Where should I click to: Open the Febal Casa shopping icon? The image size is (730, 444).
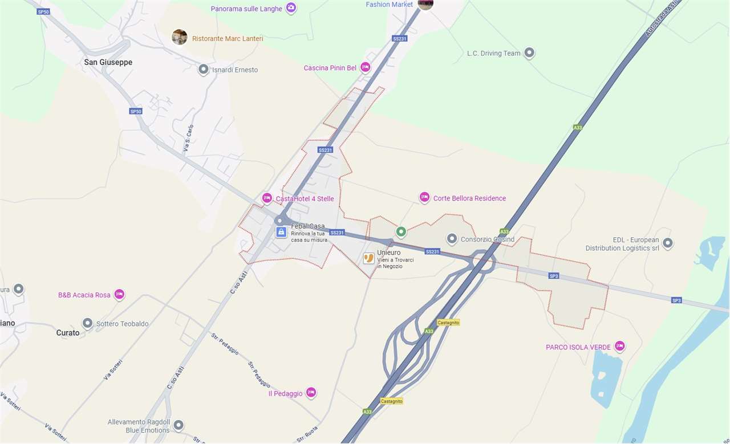tap(281, 232)
